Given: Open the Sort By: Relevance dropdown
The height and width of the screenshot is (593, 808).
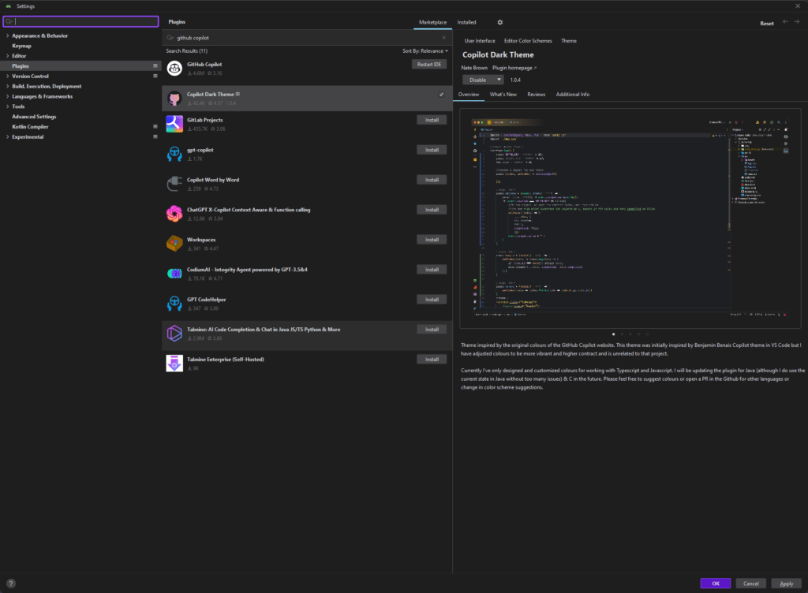Looking at the screenshot, I should click(425, 50).
